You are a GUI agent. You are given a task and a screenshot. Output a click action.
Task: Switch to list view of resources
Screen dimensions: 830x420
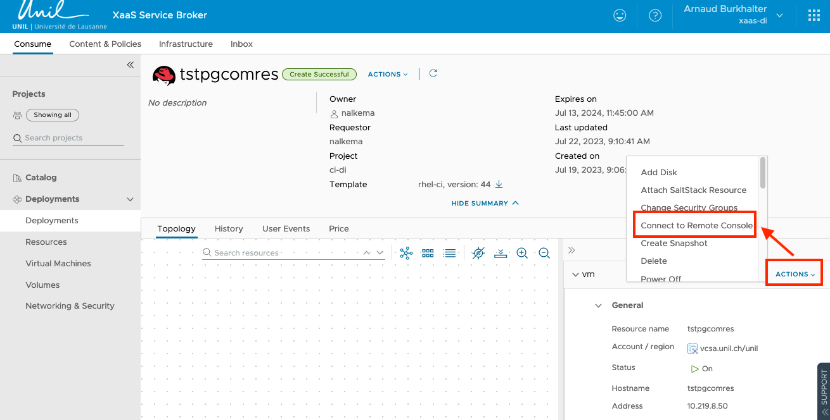[450, 253]
